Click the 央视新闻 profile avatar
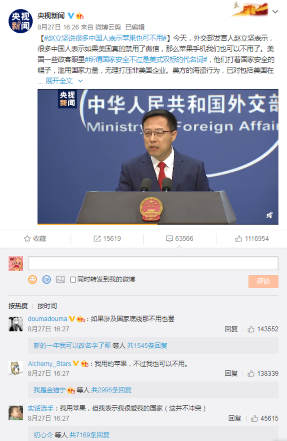The image size is (287, 441). click(21, 21)
